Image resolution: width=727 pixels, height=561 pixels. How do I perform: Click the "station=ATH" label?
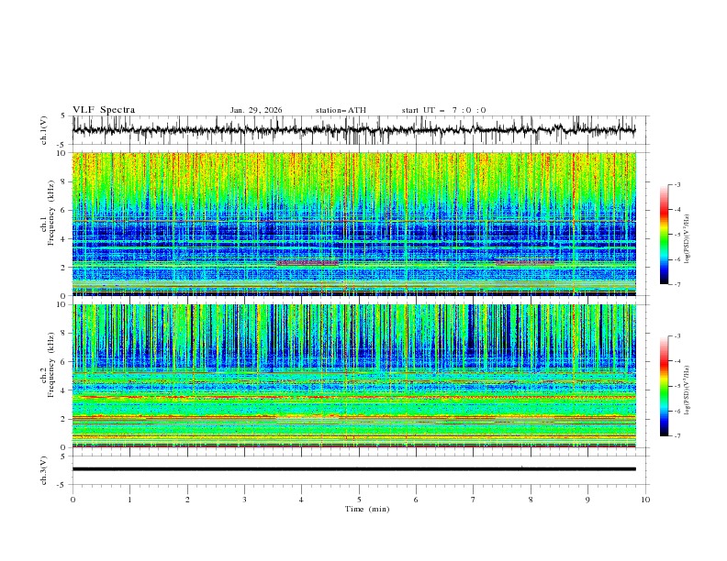point(341,110)
